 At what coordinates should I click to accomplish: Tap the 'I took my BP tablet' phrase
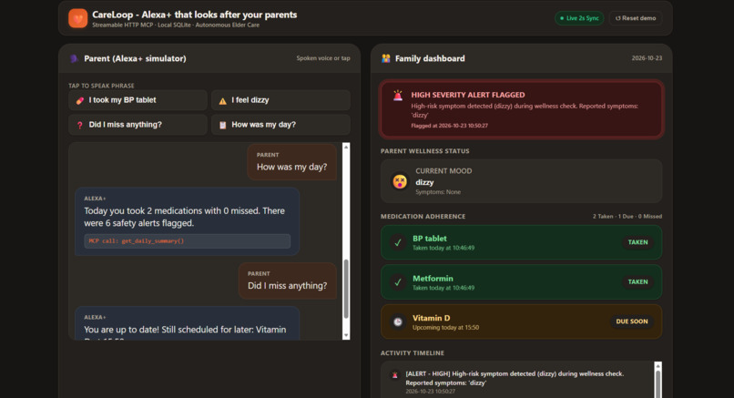click(138, 100)
